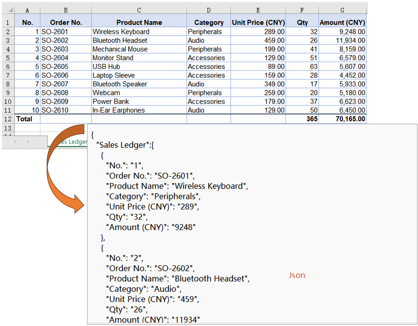
Task: Select cell 'In-Ear Earphones'
Action: pyautogui.click(x=139, y=110)
